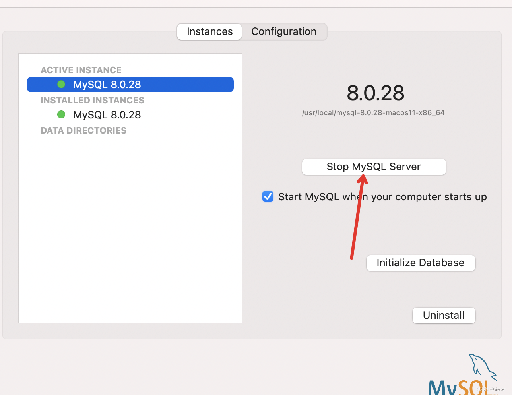Click the version number 8.0.28 heading

pyautogui.click(x=375, y=93)
